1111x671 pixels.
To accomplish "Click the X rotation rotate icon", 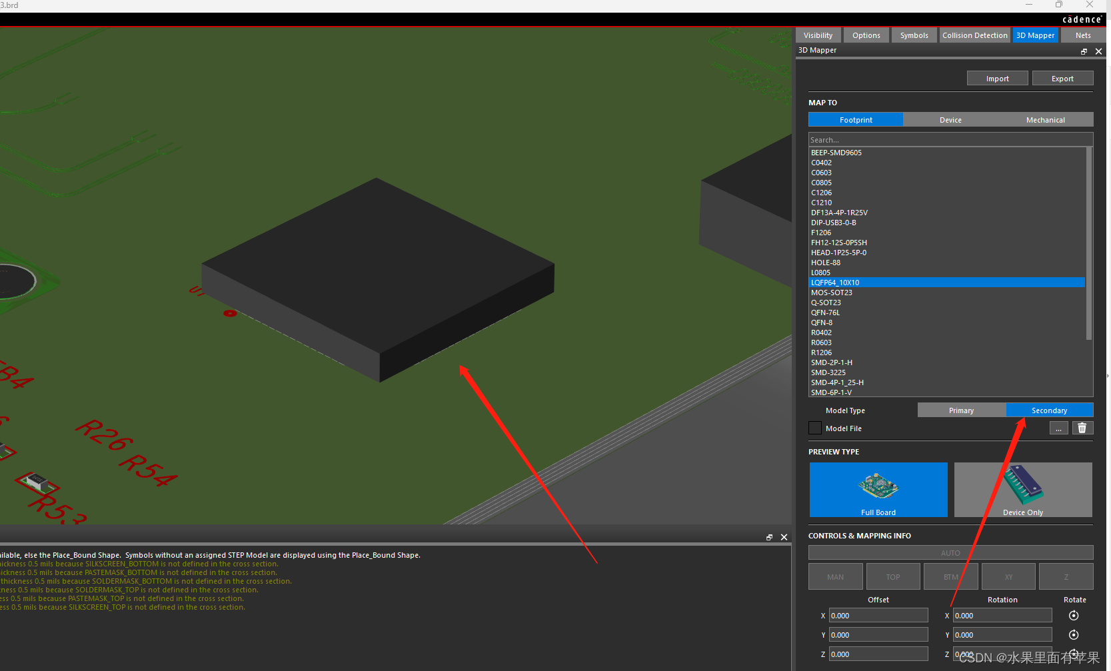I will 1073,616.
